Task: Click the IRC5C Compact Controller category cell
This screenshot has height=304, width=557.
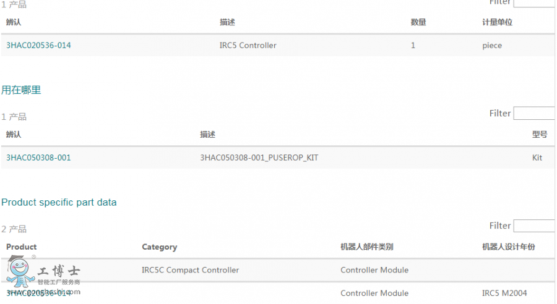Action: tap(190, 270)
